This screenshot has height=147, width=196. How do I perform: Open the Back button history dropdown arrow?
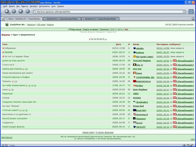(9, 13)
